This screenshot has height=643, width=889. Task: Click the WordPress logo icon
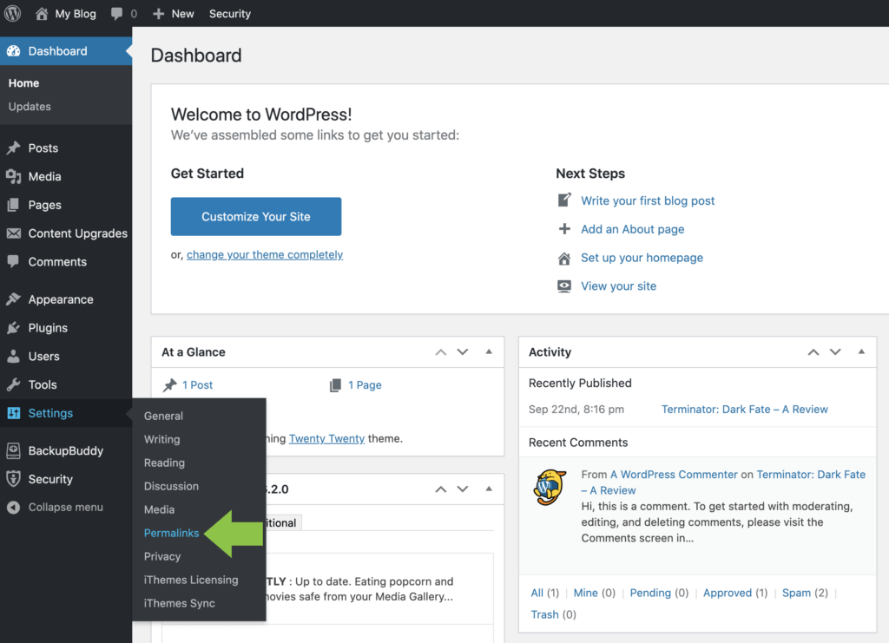[13, 13]
